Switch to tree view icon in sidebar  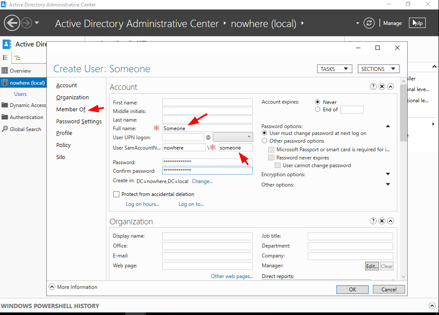coord(17,58)
